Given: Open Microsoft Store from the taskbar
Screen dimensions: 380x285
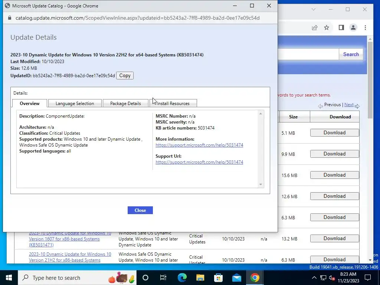Looking at the screenshot, I should pyautogui.click(x=218, y=278).
